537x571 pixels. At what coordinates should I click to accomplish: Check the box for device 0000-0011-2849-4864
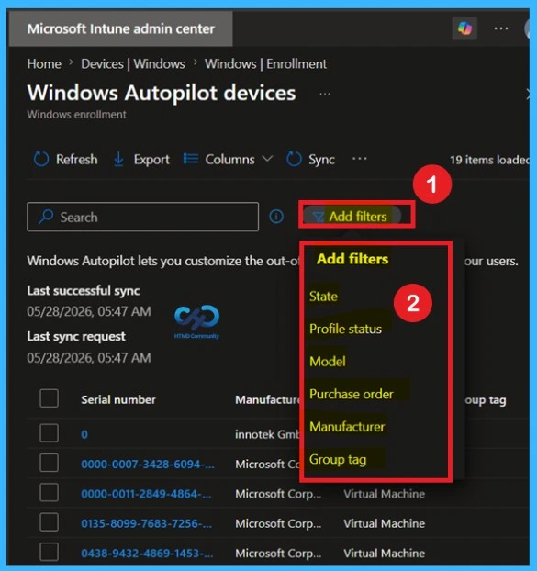pyautogui.click(x=49, y=492)
